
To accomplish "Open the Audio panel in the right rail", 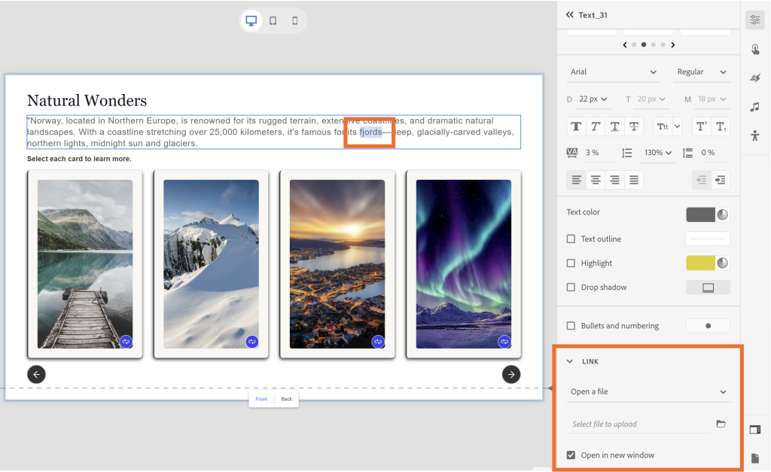I will click(755, 106).
